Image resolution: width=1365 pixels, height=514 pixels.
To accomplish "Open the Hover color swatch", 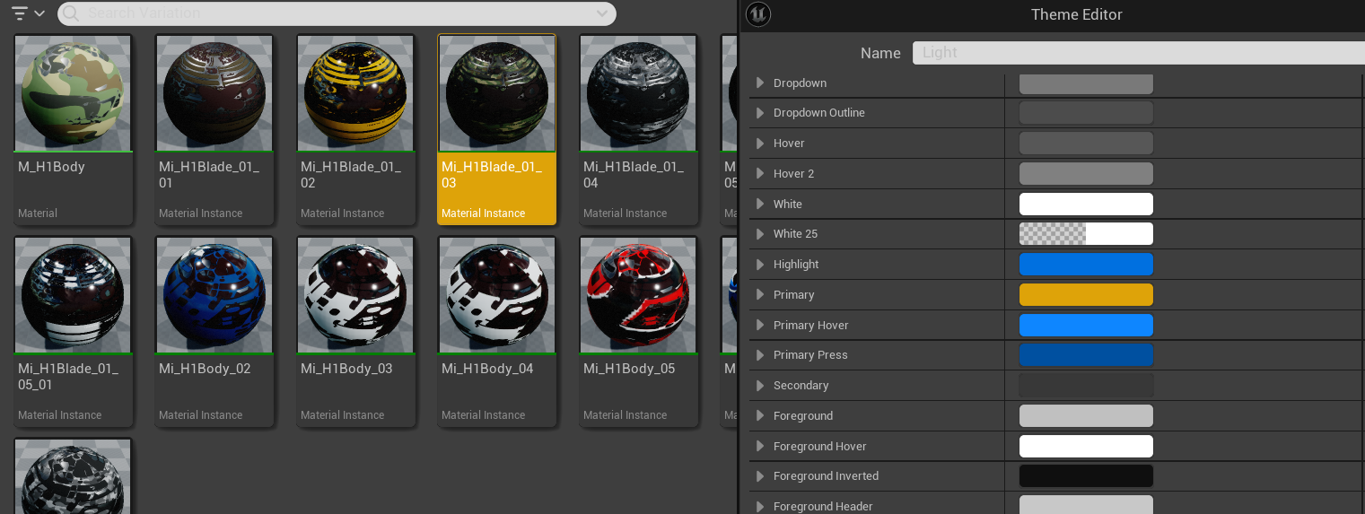I will pos(1086,144).
